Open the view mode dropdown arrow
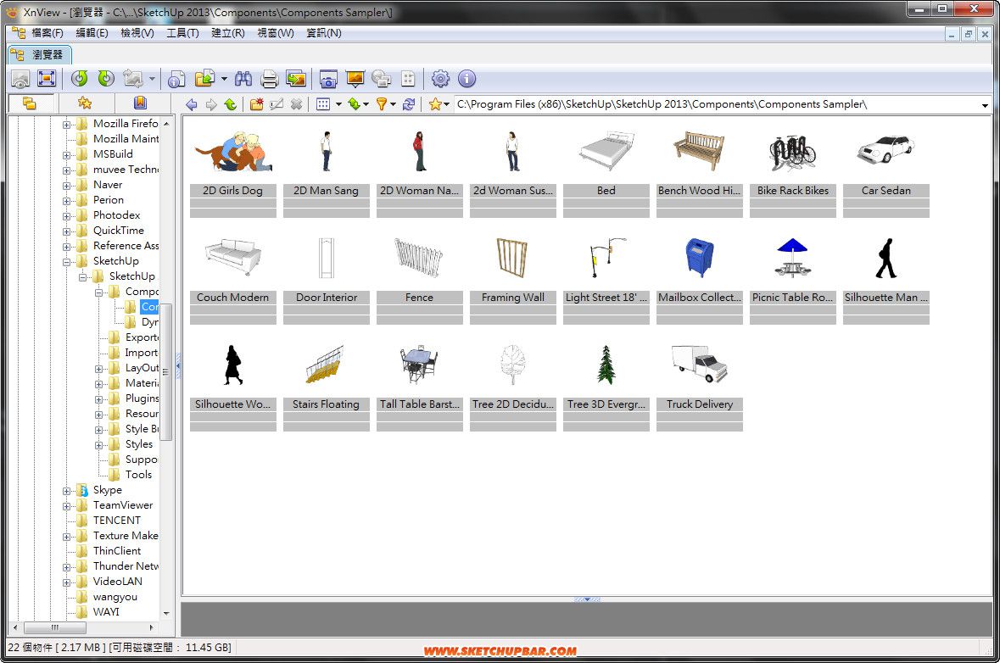1000x663 pixels. coord(338,104)
